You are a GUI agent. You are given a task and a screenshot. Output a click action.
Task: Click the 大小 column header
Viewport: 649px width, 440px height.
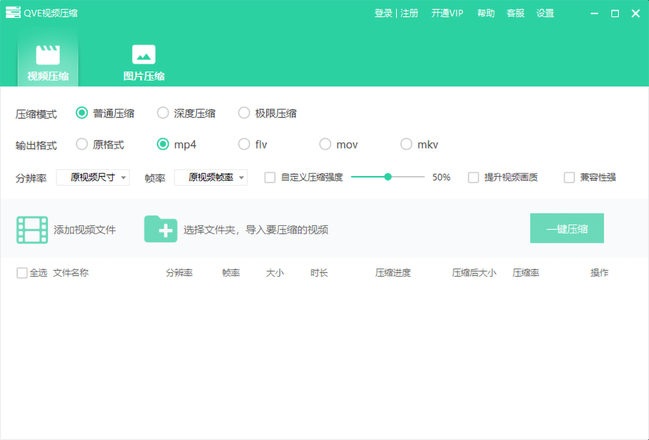pyautogui.click(x=275, y=273)
